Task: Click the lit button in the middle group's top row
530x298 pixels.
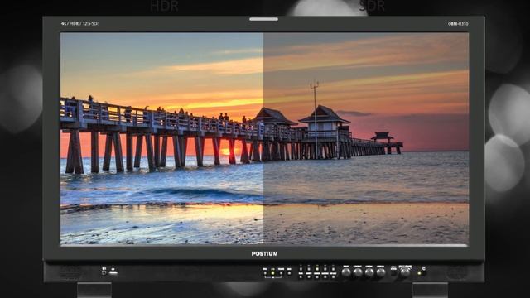Action: (317, 269)
